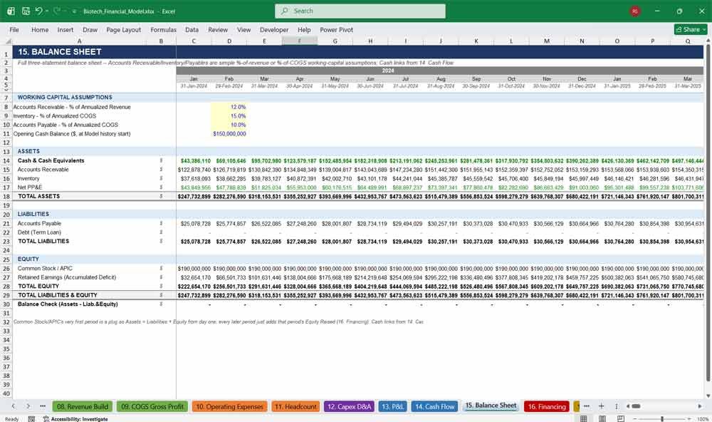Switch to the 13. P&L sheet
712x422 pixels.
392,406
